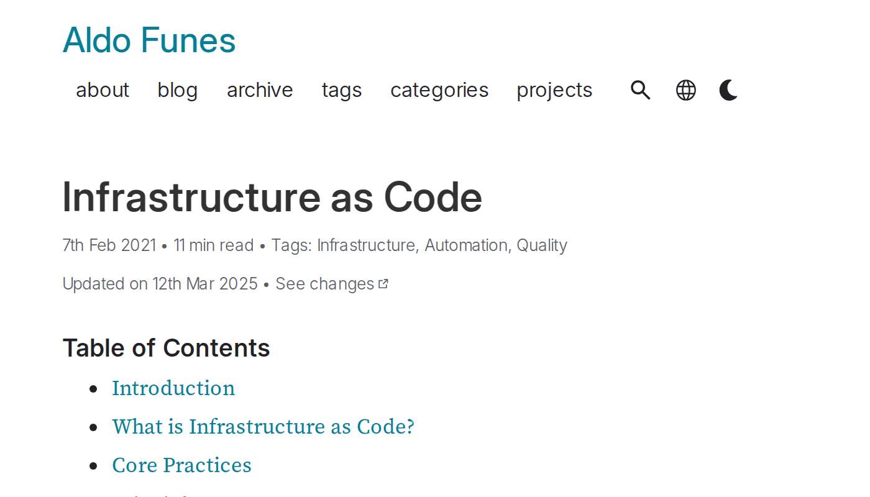This screenshot has height=497, width=870.
Task: Open the Core Practices section
Action: [181, 465]
